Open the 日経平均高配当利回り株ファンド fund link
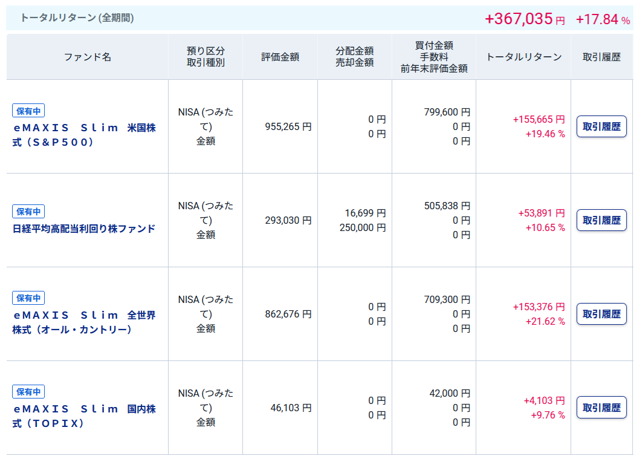Viewport: 637px width, 459px height. click(84, 229)
